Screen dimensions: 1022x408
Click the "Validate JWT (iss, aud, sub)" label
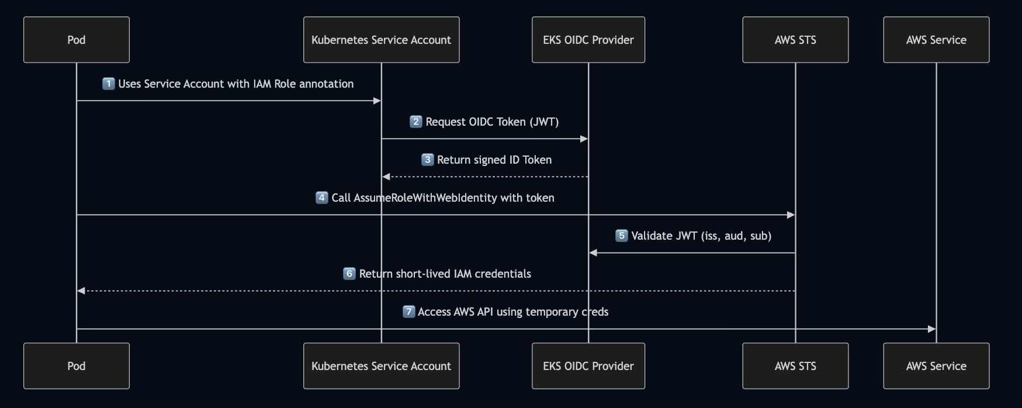701,236
